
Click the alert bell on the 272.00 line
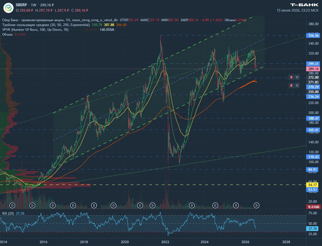click(291, 77)
